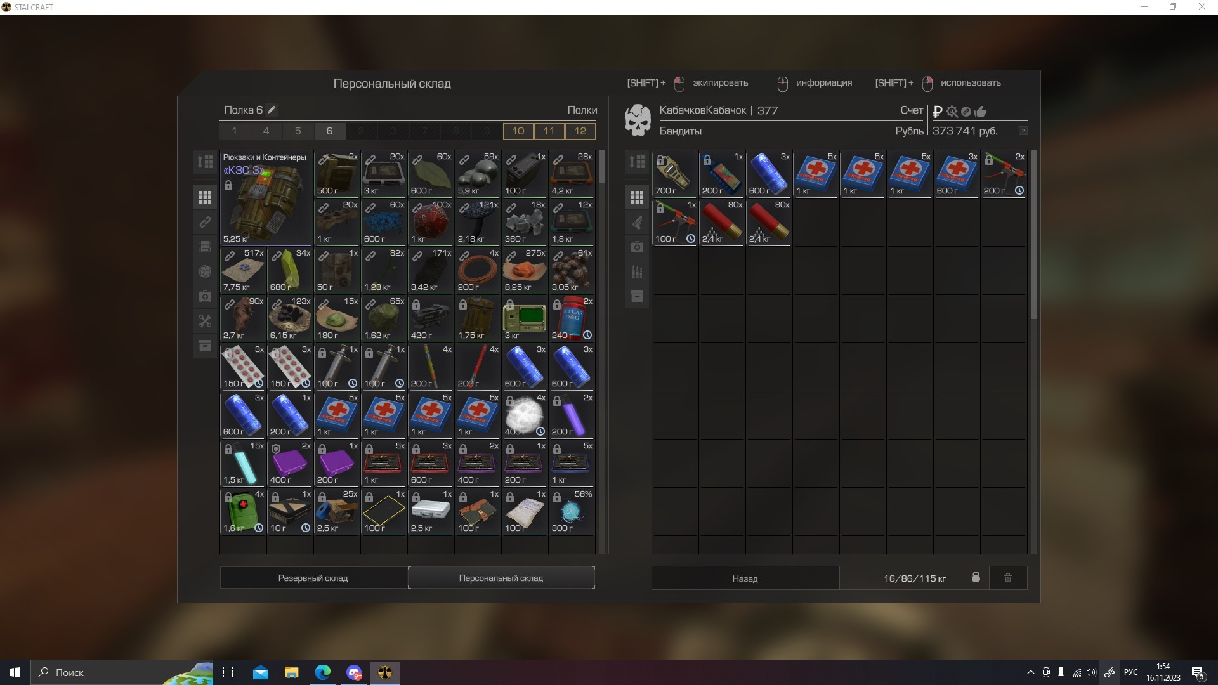The width and height of the screenshot is (1218, 685).
Task: Filter warehouse by archive box icon
Action: coord(205,346)
